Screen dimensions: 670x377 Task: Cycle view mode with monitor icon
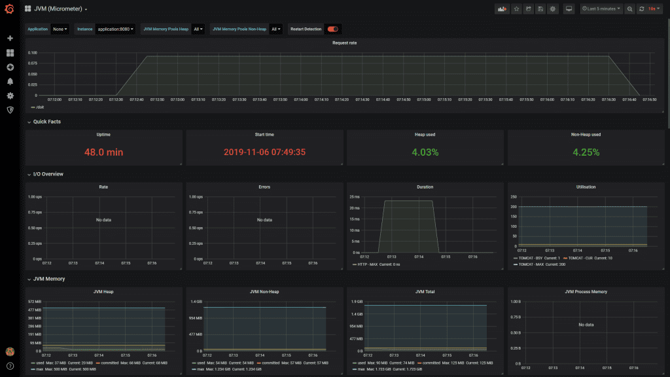[569, 9]
